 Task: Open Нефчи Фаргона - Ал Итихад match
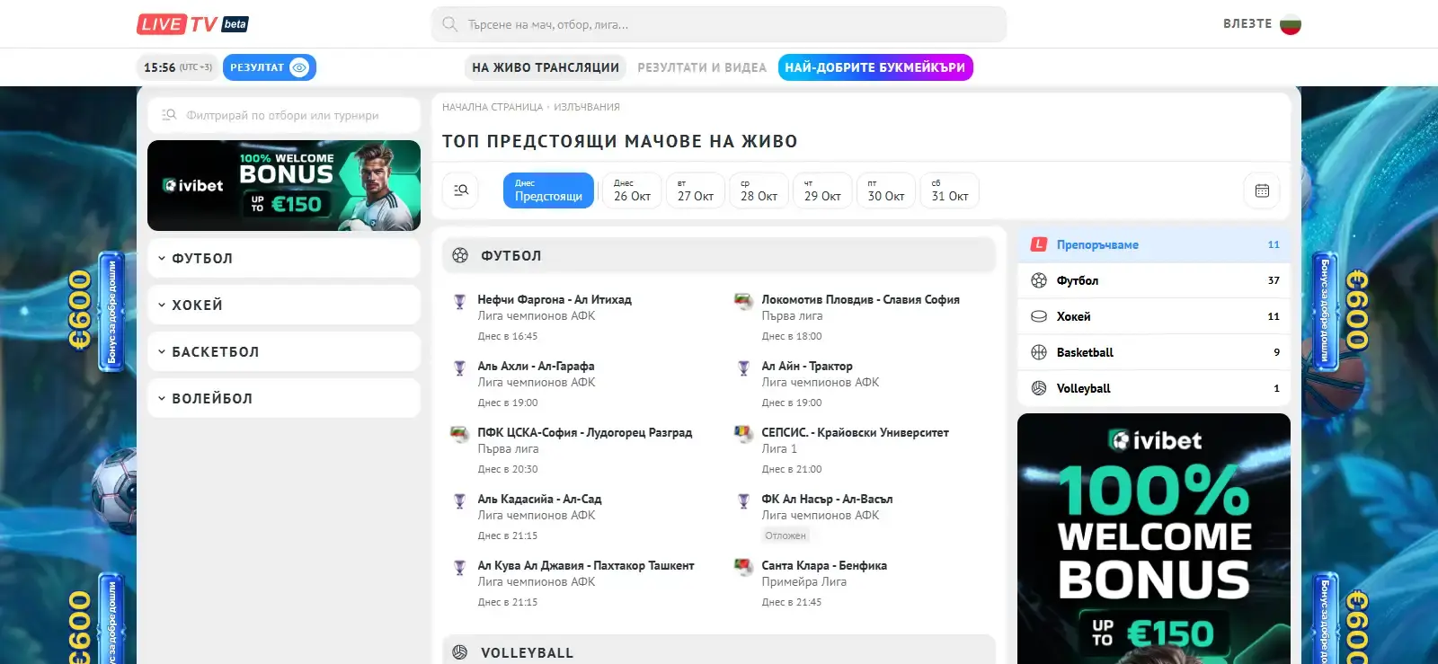(555, 300)
